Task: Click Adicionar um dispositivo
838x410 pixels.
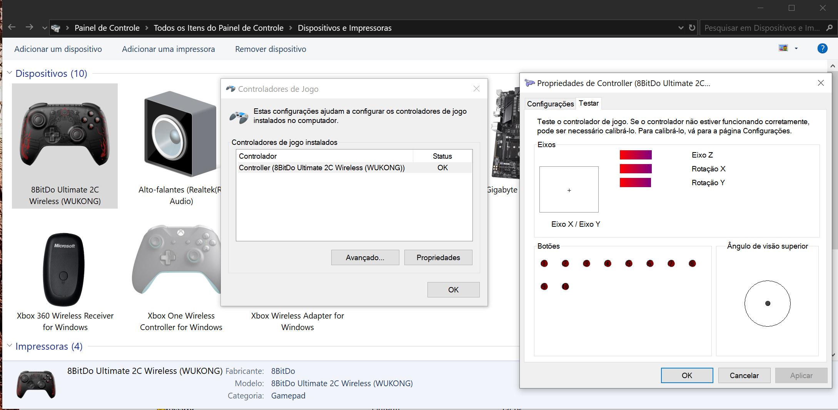Action: click(x=58, y=49)
